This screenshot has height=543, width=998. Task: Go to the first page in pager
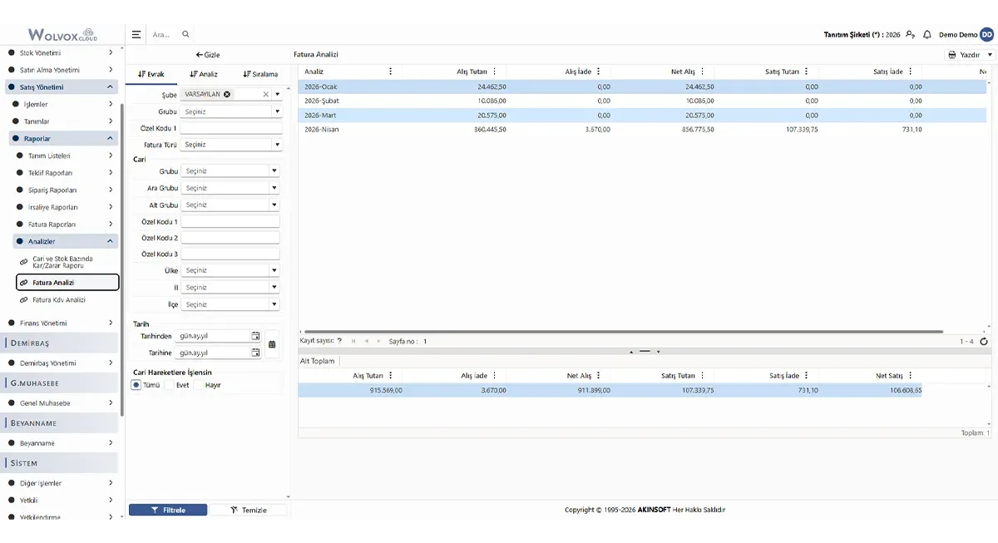click(353, 341)
